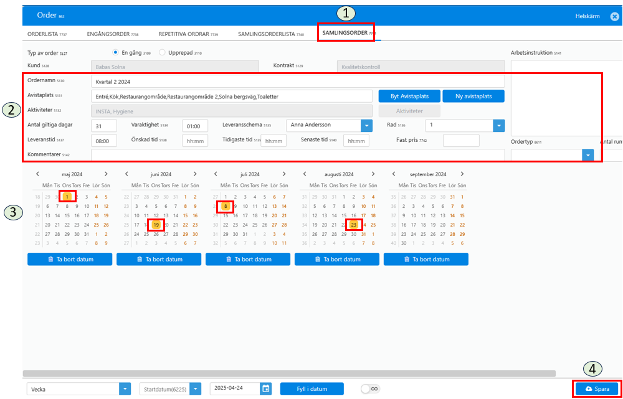Click the Ny avistaplats button
The image size is (623, 399).
click(x=473, y=96)
